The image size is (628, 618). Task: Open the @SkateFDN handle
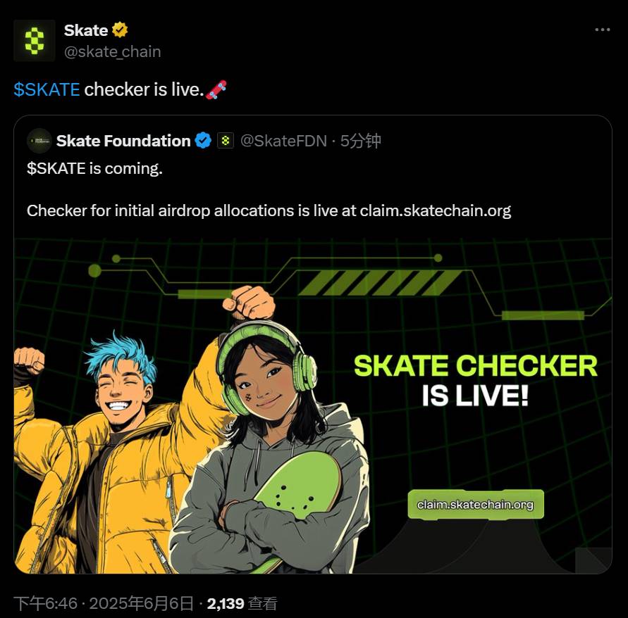(283, 141)
